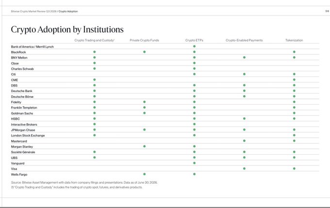Click Wells Fargo's Private Crypto Funds dot
This screenshot has height=208, width=330.
145,174
